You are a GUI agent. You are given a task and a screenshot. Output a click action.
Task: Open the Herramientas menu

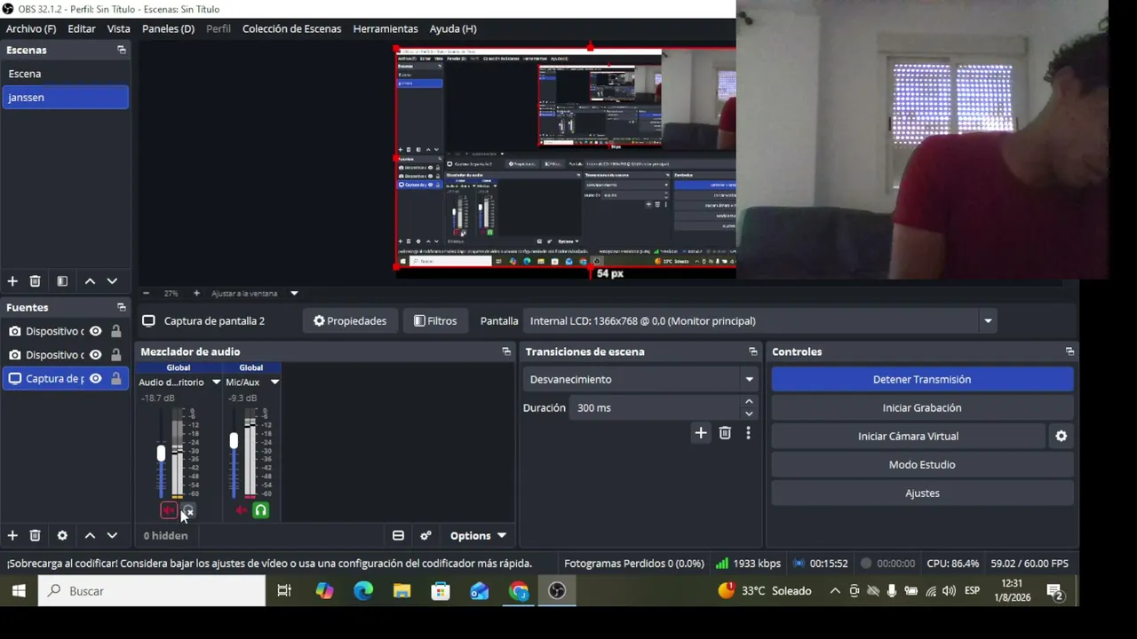coord(386,28)
